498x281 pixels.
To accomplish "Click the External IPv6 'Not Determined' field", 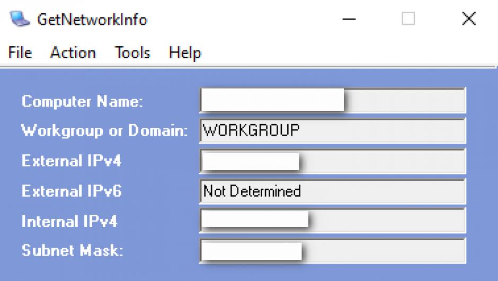I will click(332, 191).
